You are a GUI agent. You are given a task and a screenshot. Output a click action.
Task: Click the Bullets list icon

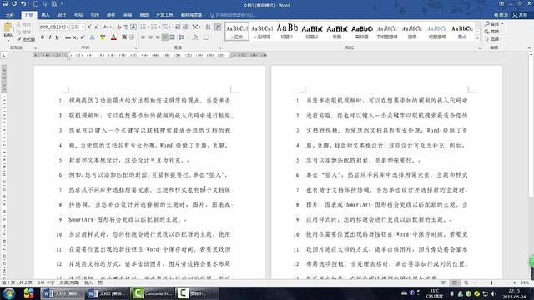click(143, 27)
